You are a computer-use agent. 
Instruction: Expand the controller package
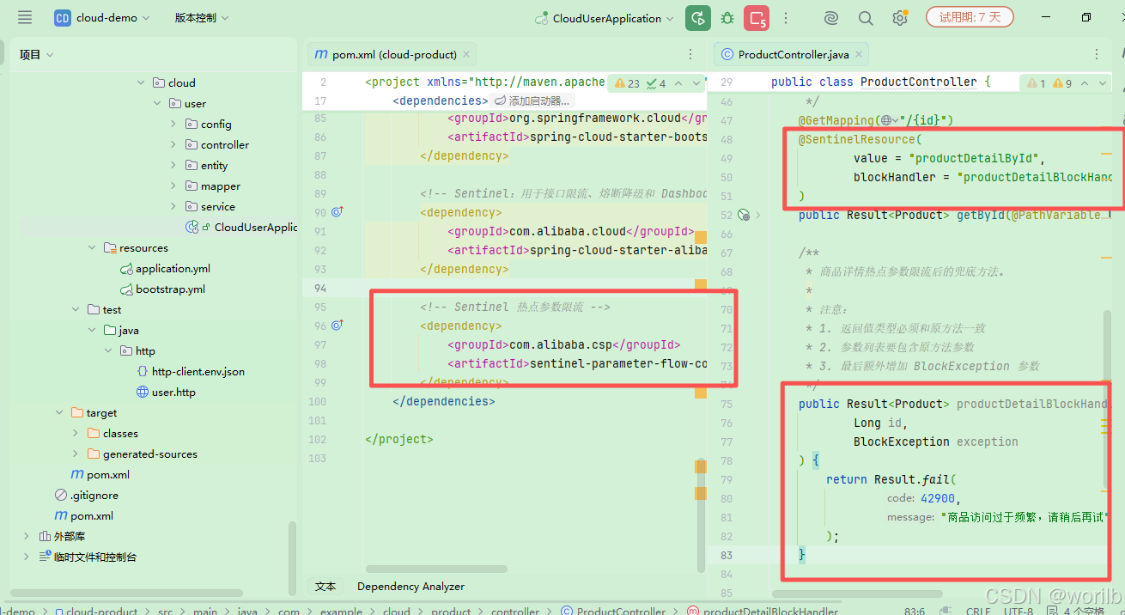[x=173, y=145]
